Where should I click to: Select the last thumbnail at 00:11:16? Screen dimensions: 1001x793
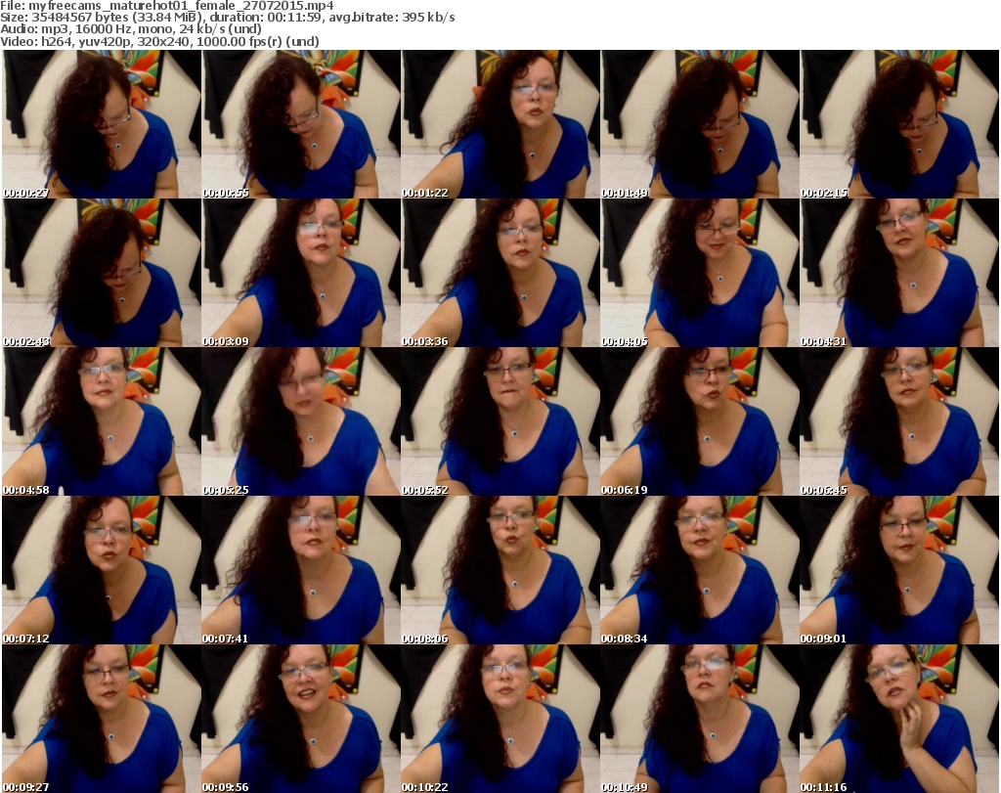click(x=899, y=719)
